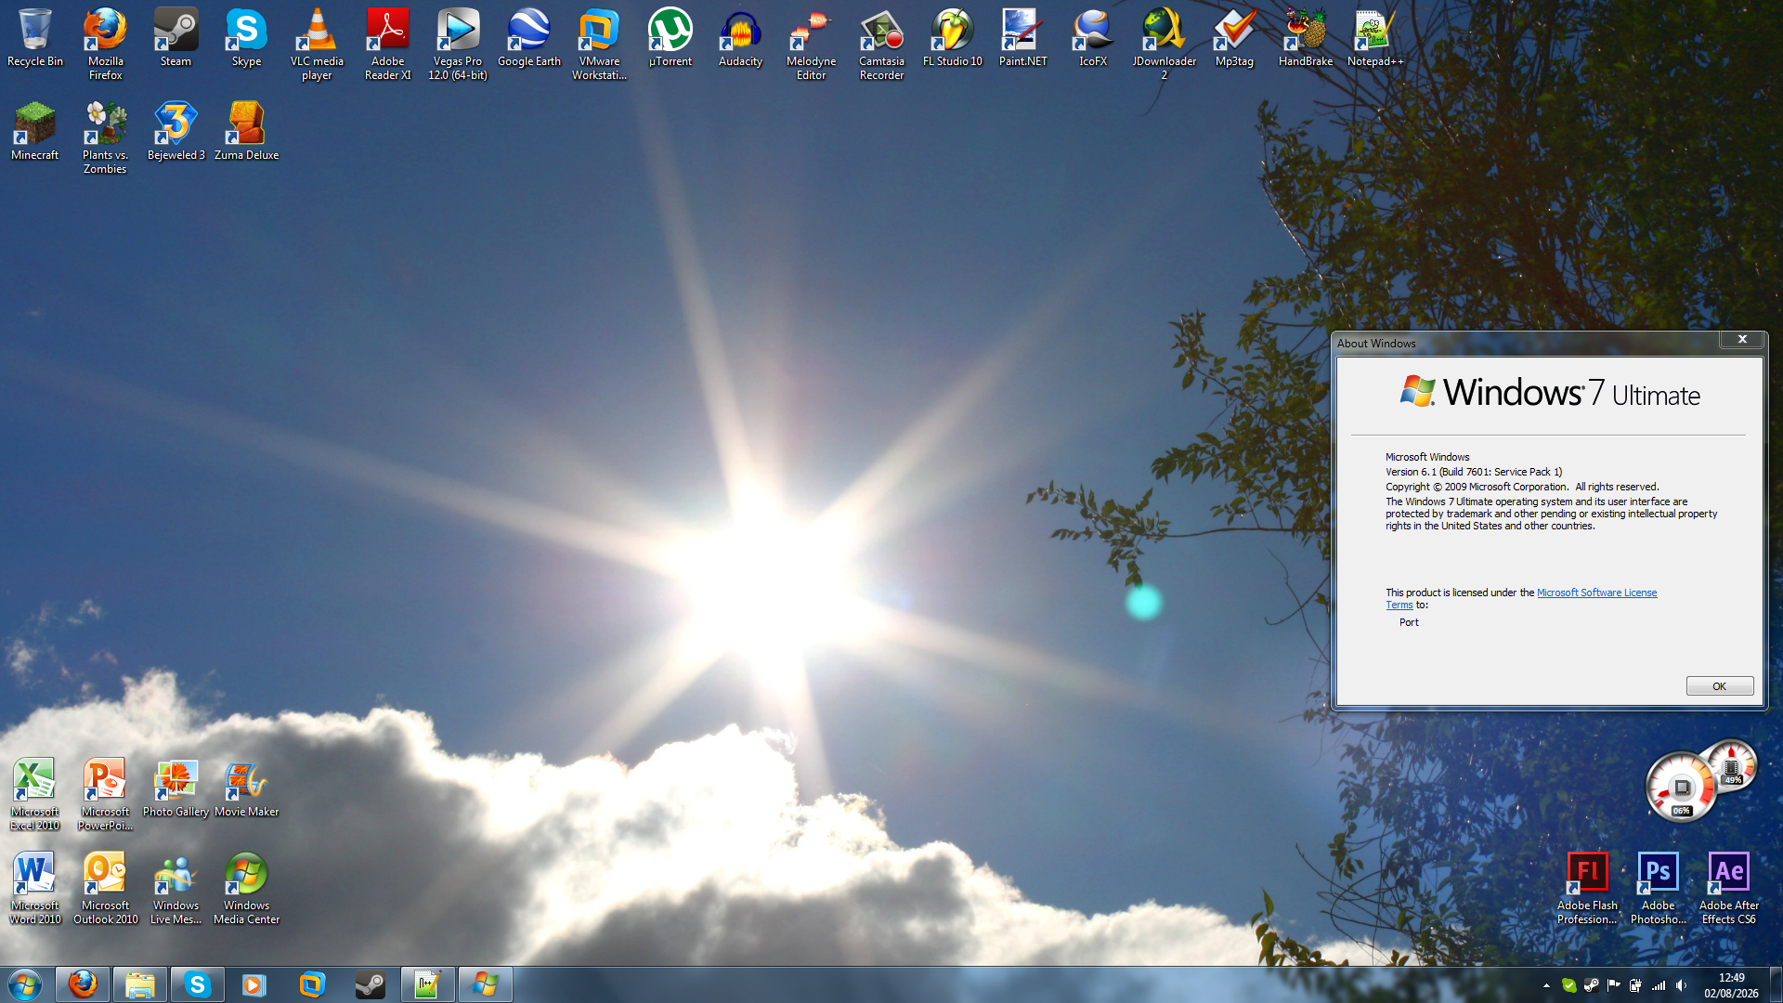Viewport: 1783px width, 1003px height.
Task: Open the Start menu orb
Action: pyautogui.click(x=25, y=984)
